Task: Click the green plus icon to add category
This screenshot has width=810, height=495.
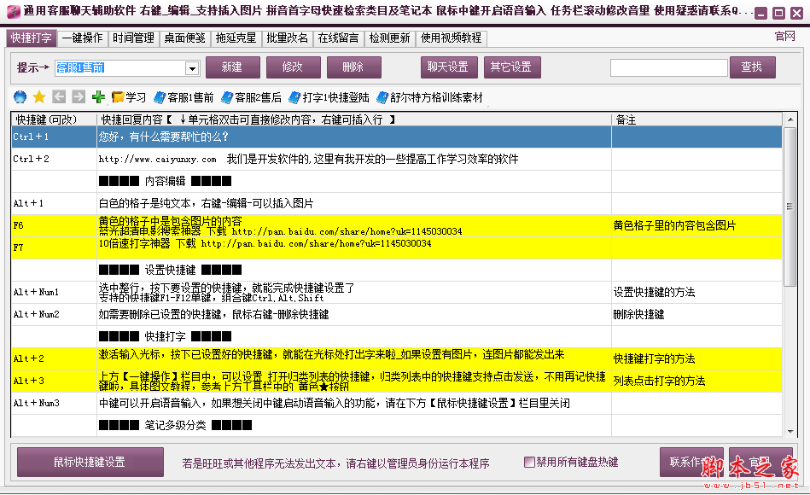Action: 96,96
